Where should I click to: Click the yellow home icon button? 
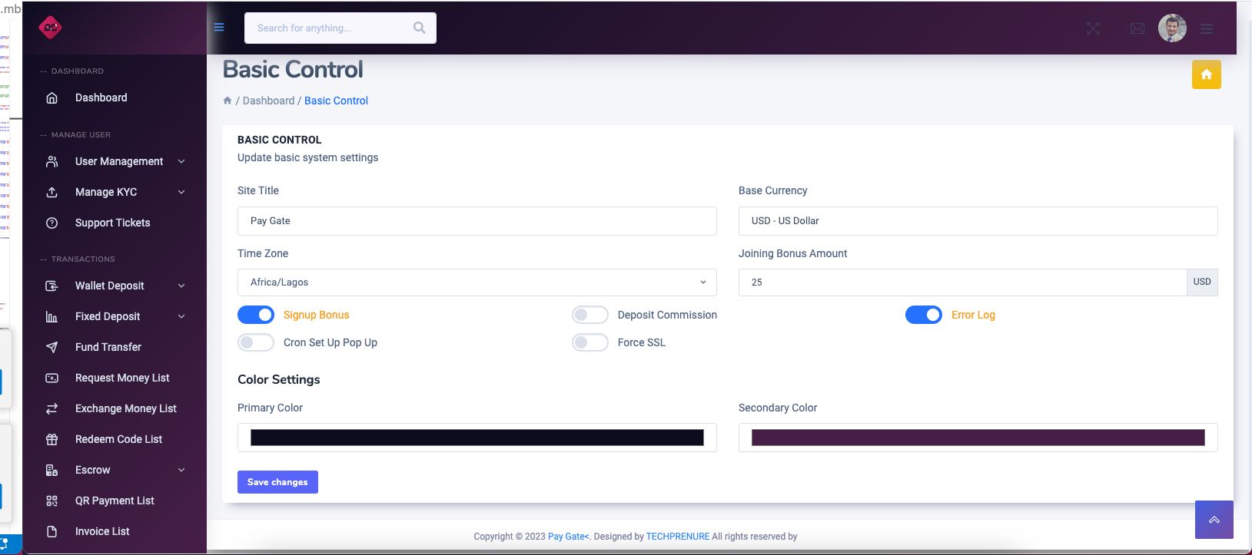pos(1206,74)
